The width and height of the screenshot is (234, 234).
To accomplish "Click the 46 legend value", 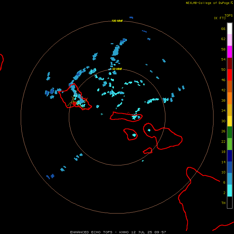I will click(x=223, y=80).
